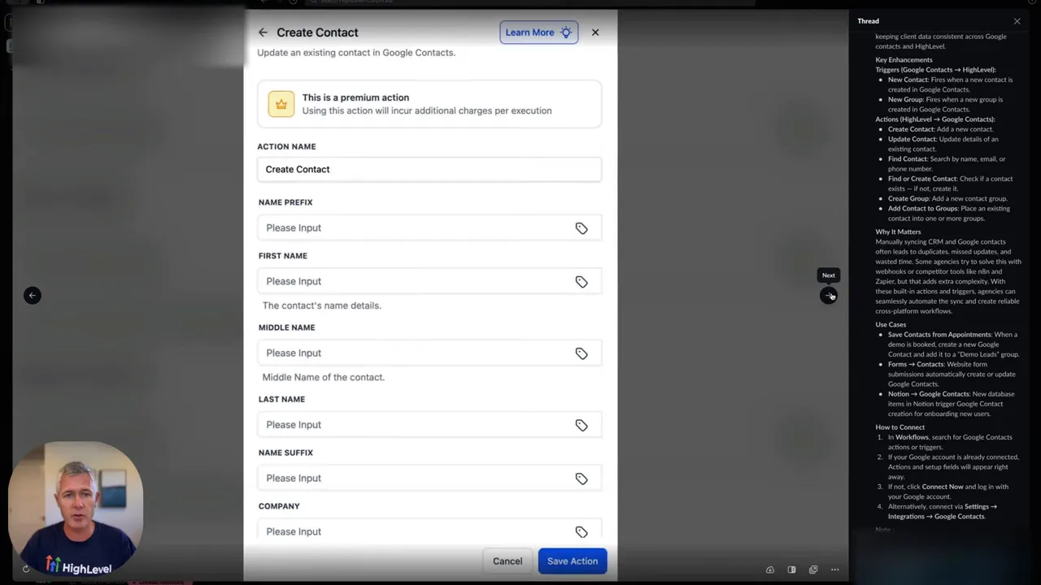Screen dimensions: 1041x585
Task: Click the split-view panel icon in bottom toolbar
Action: click(791, 570)
